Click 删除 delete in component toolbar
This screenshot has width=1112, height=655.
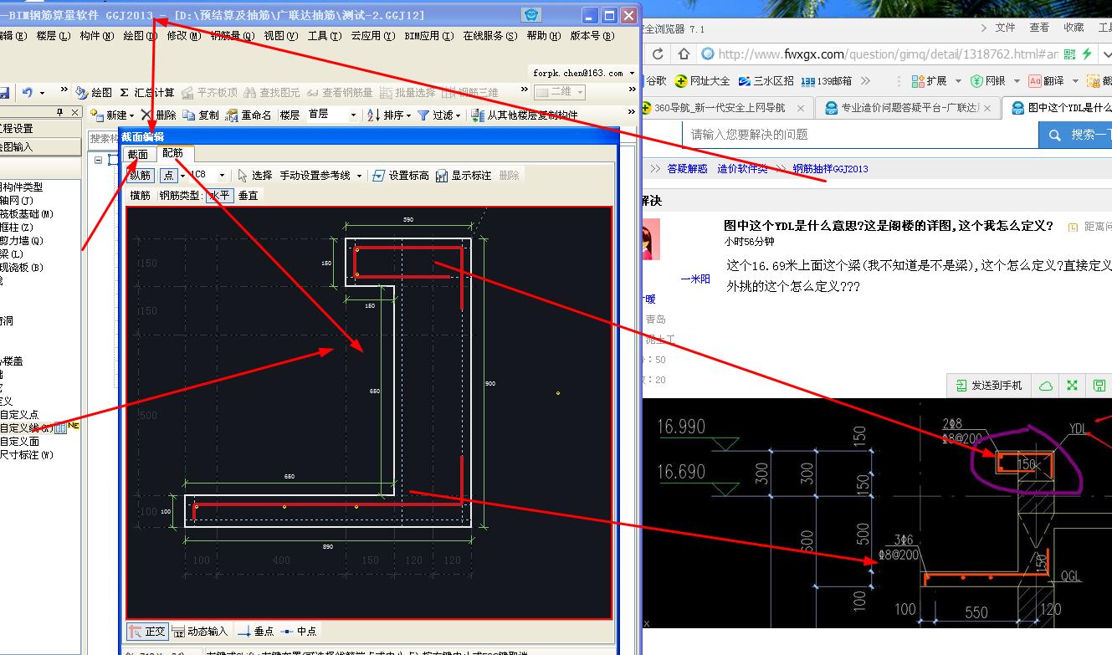[159, 115]
